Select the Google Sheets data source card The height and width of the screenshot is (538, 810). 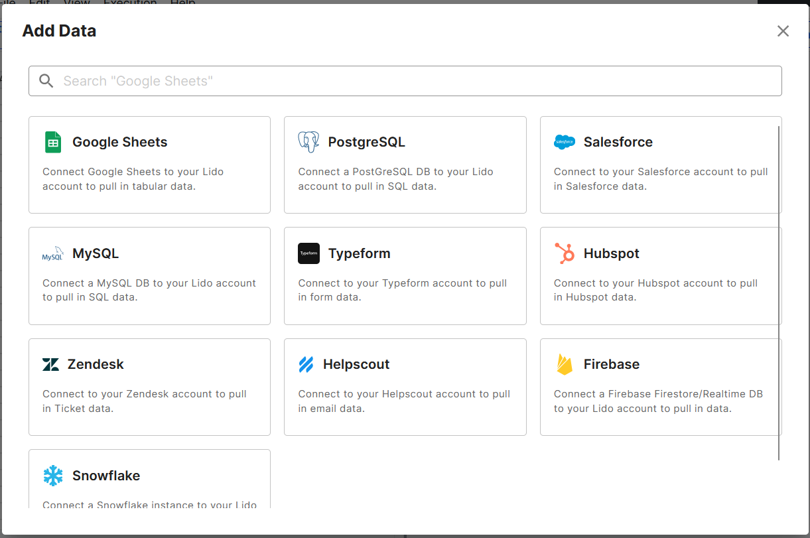tap(149, 165)
